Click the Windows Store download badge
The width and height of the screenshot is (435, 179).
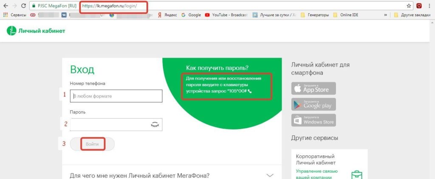coord(314,120)
